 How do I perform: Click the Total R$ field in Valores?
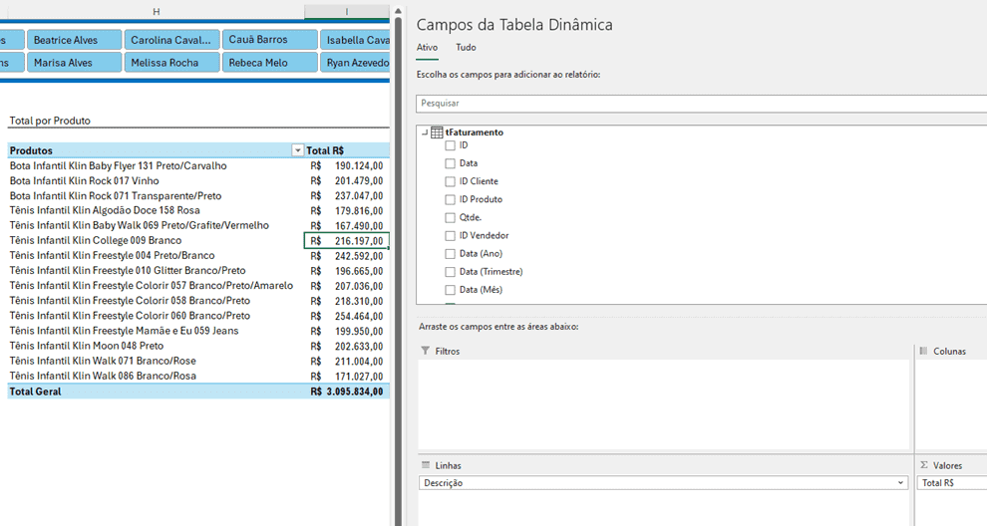(952, 483)
